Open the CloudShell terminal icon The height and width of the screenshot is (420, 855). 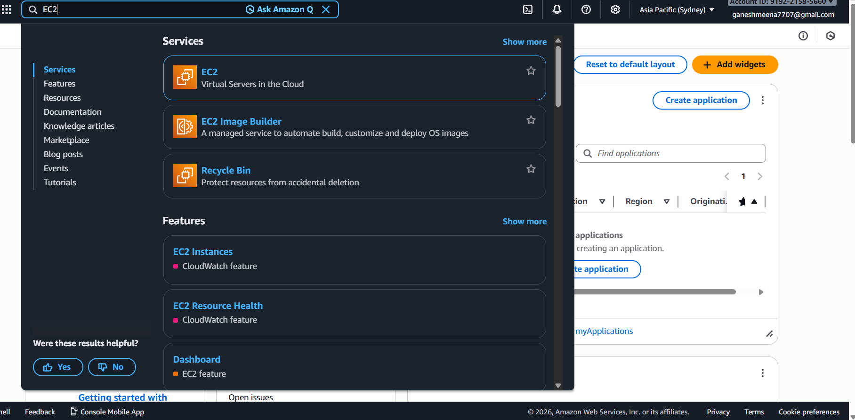(528, 9)
